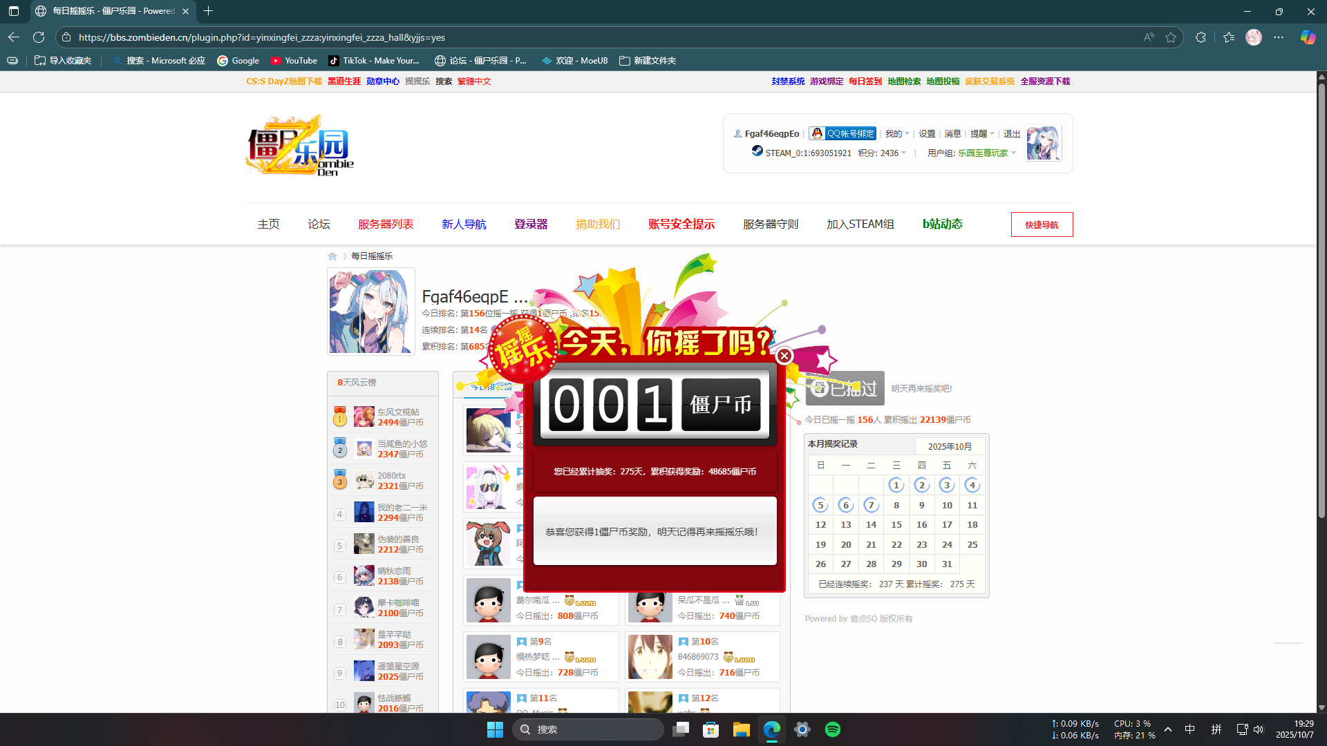This screenshot has height=746, width=1327.
Task: Open Spotify from the taskbar
Action: coord(833,729)
